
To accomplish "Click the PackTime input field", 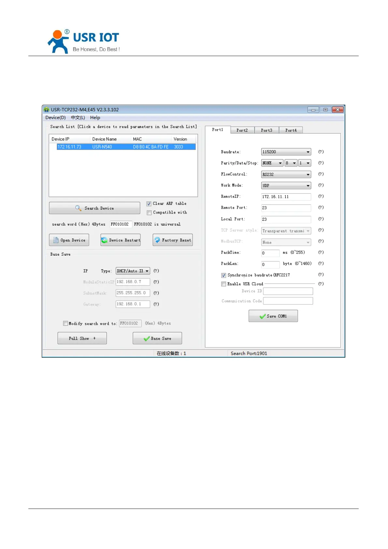I will click(270, 253).
